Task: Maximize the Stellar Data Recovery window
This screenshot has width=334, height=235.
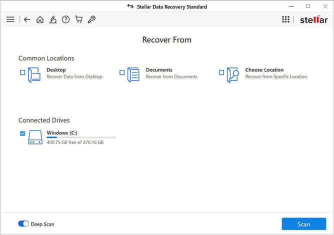Action: pos(308,6)
